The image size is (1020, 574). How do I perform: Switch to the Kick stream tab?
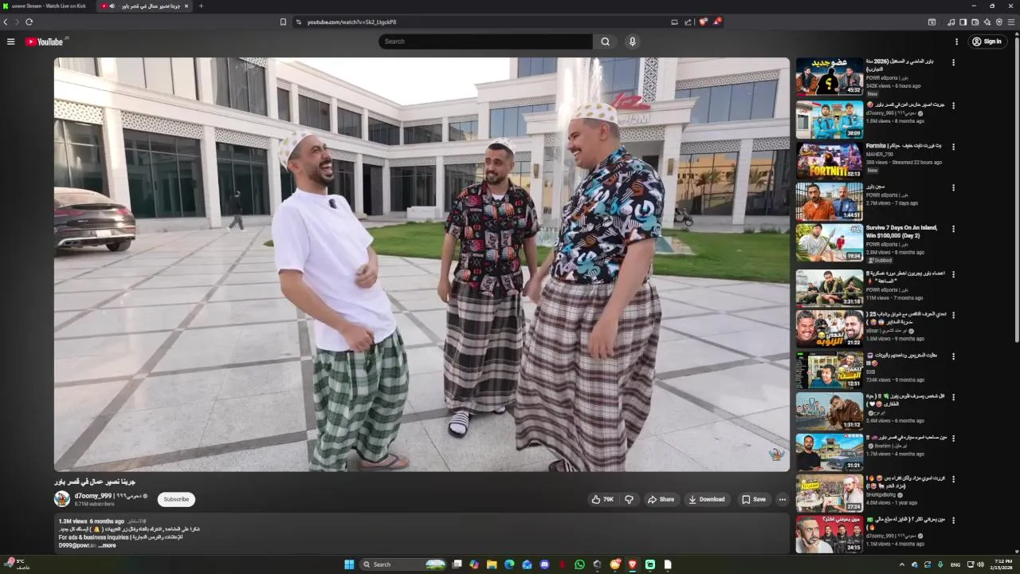(x=48, y=6)
